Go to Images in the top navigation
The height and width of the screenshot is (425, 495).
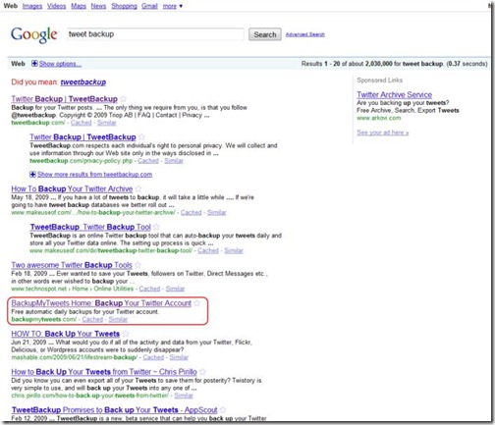32,6
